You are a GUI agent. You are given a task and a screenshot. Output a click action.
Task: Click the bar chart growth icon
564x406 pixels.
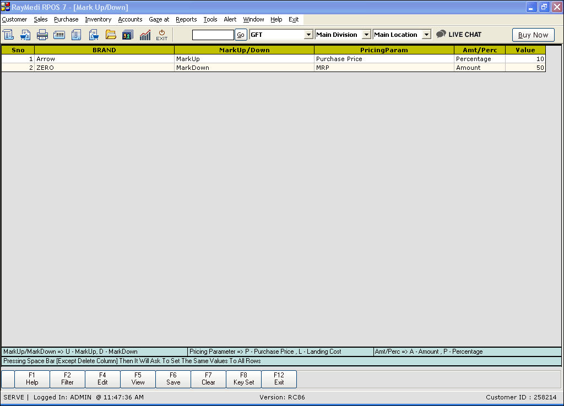145,35
